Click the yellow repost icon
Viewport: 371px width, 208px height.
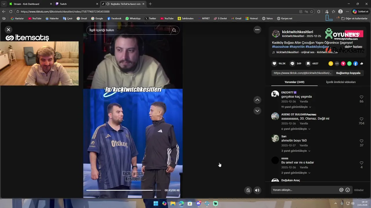coord(331,64)
